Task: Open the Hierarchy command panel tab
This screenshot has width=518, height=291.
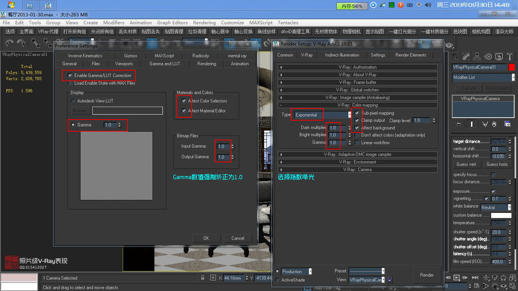Action: click(477, 57)
